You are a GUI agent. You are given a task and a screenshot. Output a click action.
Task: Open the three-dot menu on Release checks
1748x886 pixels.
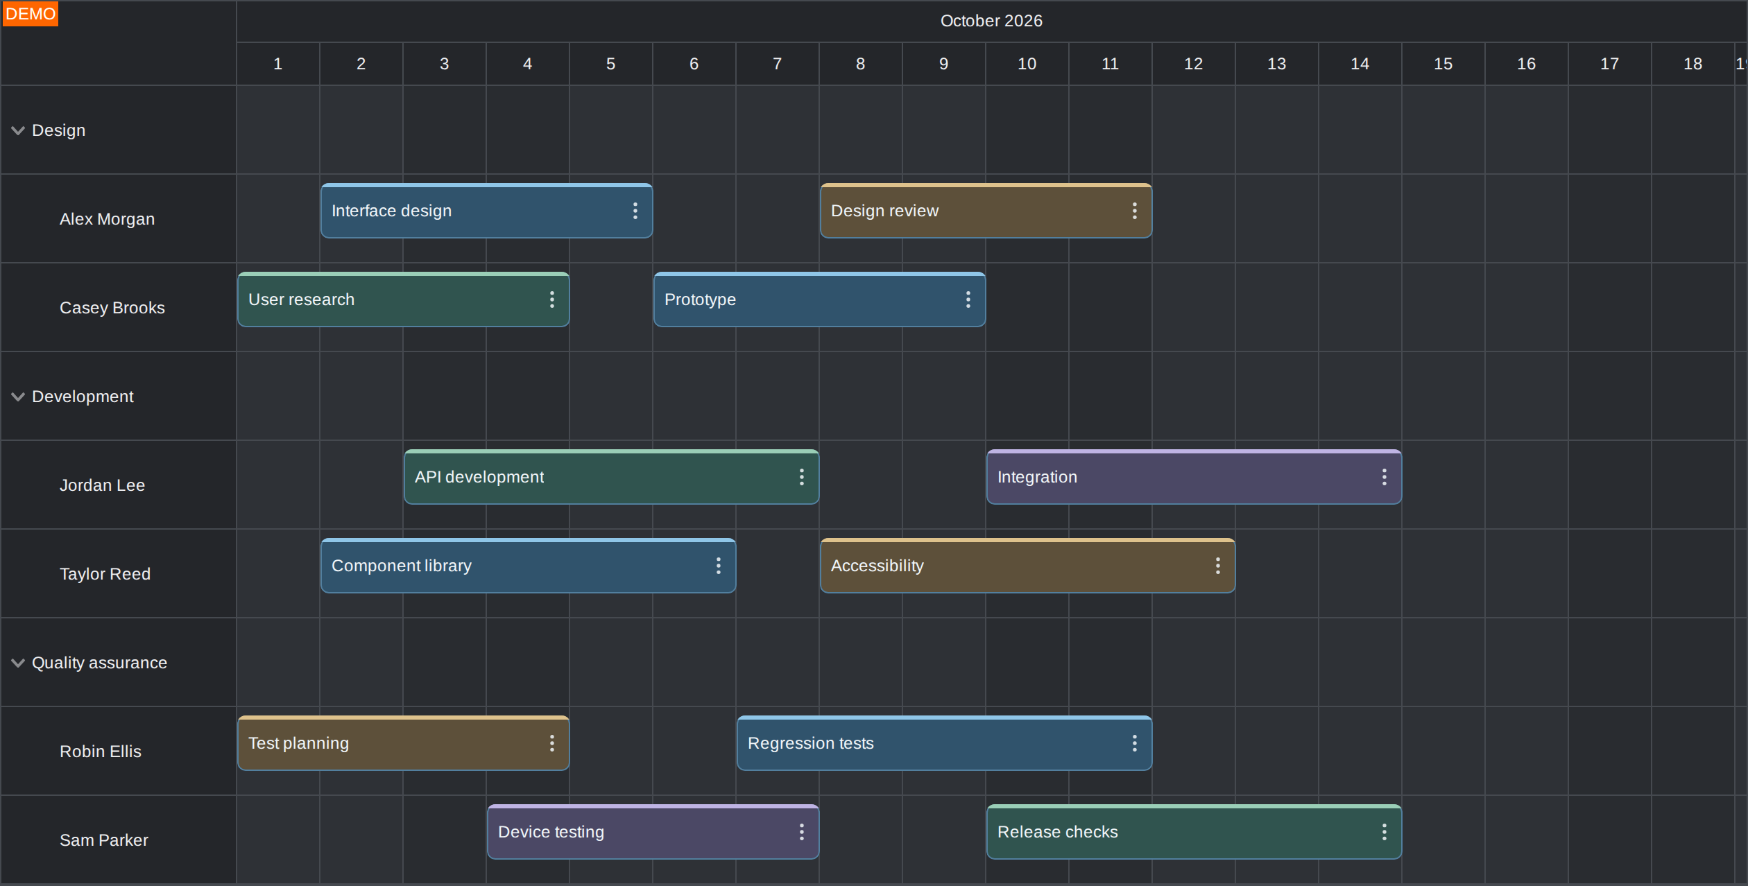tap(1384, 832)
